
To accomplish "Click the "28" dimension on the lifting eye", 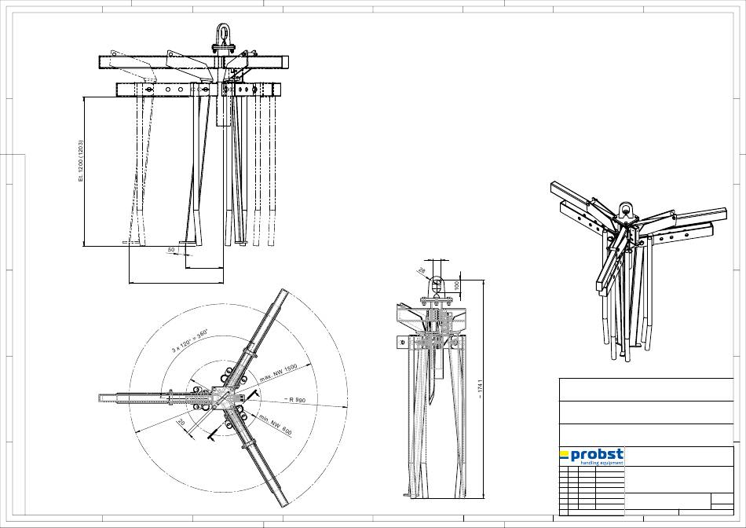I will 422,271.
